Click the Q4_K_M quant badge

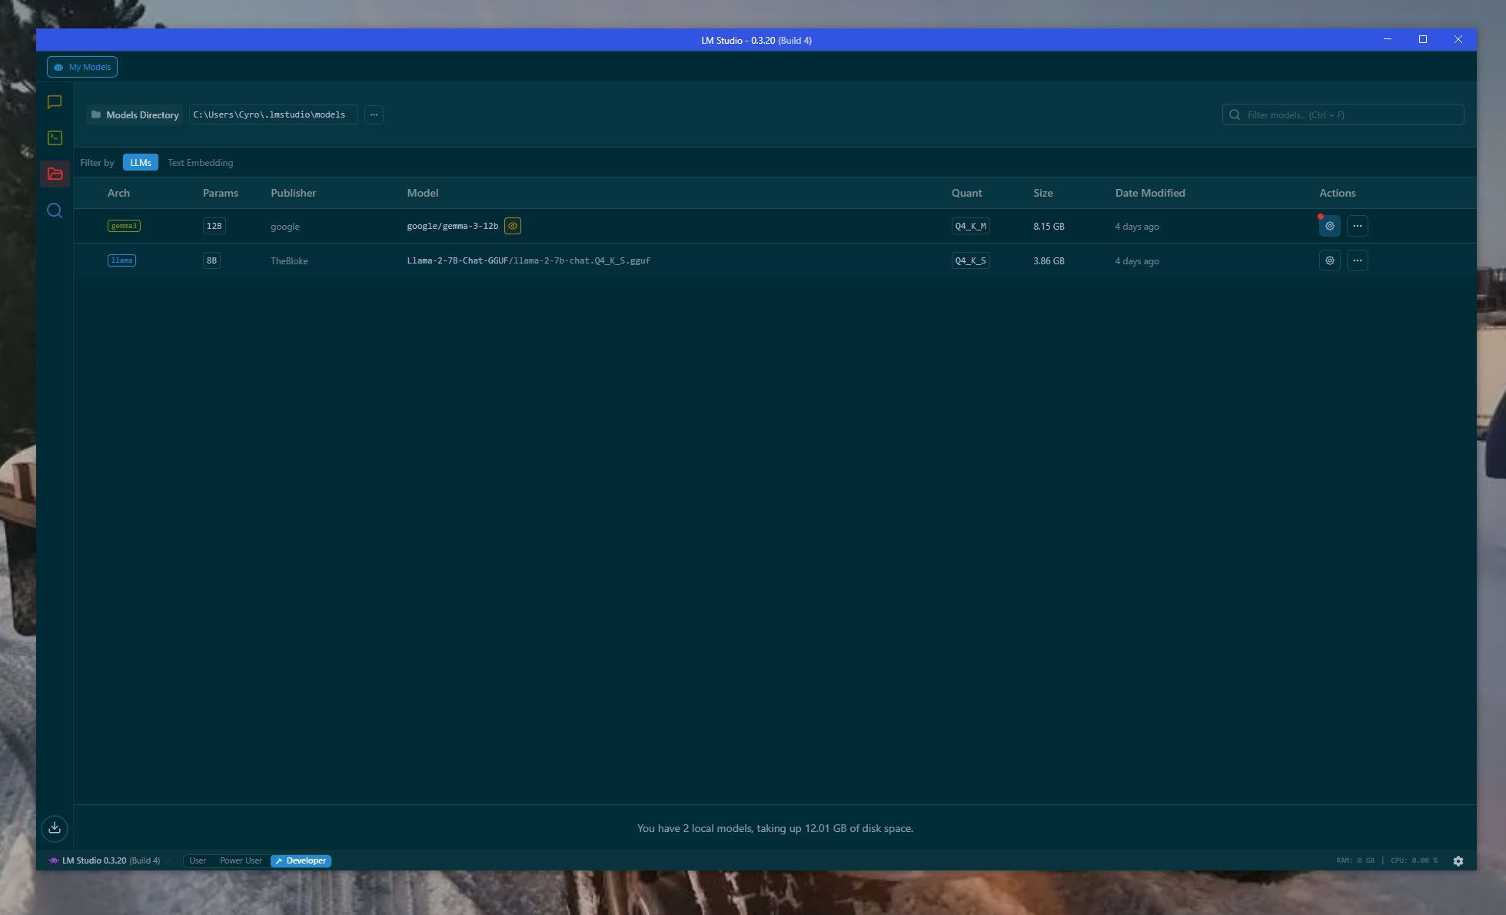(x=970, y=226)
